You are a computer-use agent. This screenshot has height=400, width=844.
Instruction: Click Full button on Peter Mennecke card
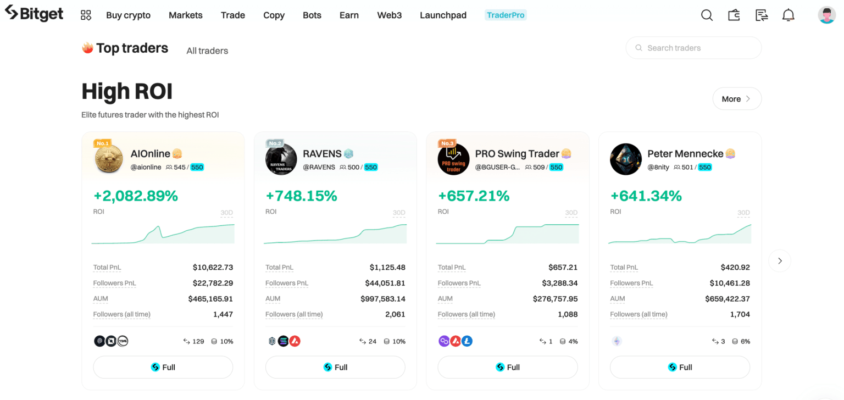pos(680,367)
